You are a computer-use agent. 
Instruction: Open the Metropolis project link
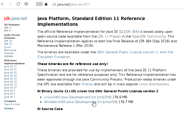pyautogui.click(x=10, y=50)
